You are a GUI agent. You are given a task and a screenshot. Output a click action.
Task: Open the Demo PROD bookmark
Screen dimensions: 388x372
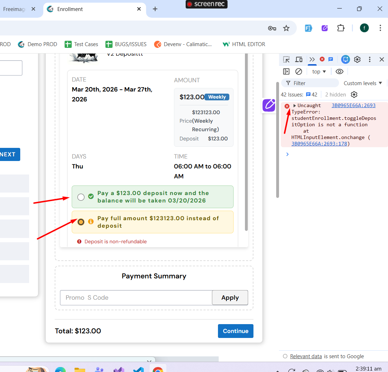coord(37,44)
